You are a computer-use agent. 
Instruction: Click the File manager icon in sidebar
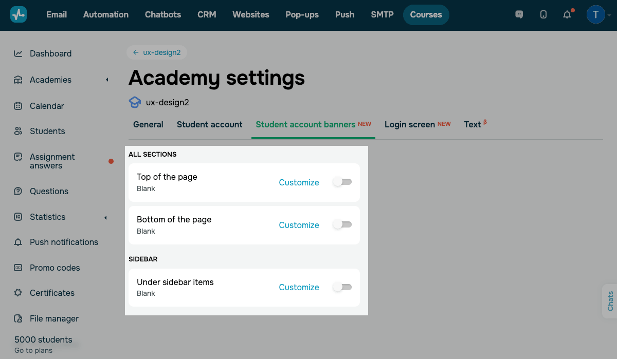[19, 318]
